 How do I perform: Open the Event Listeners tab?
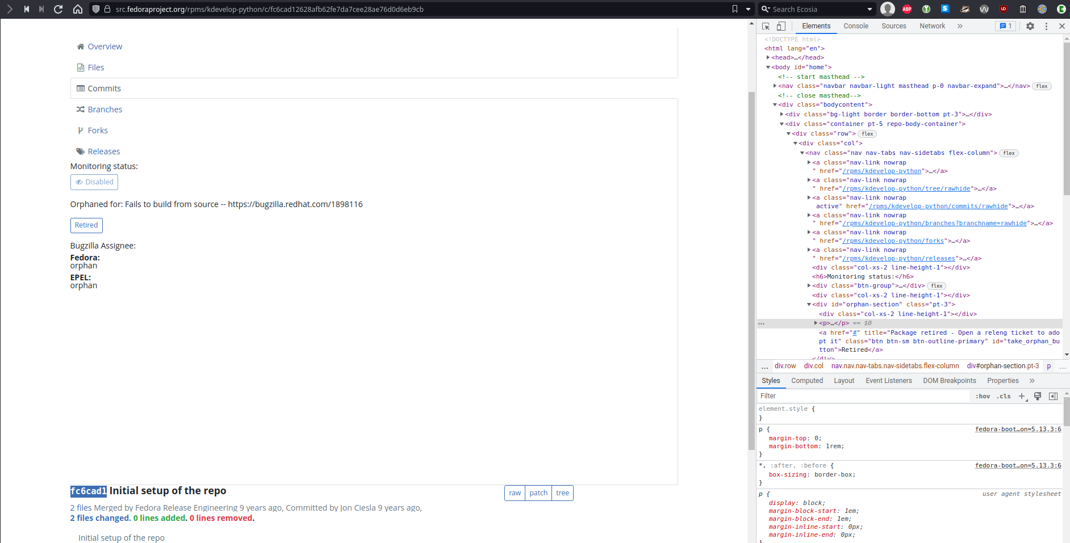point(889,381)
